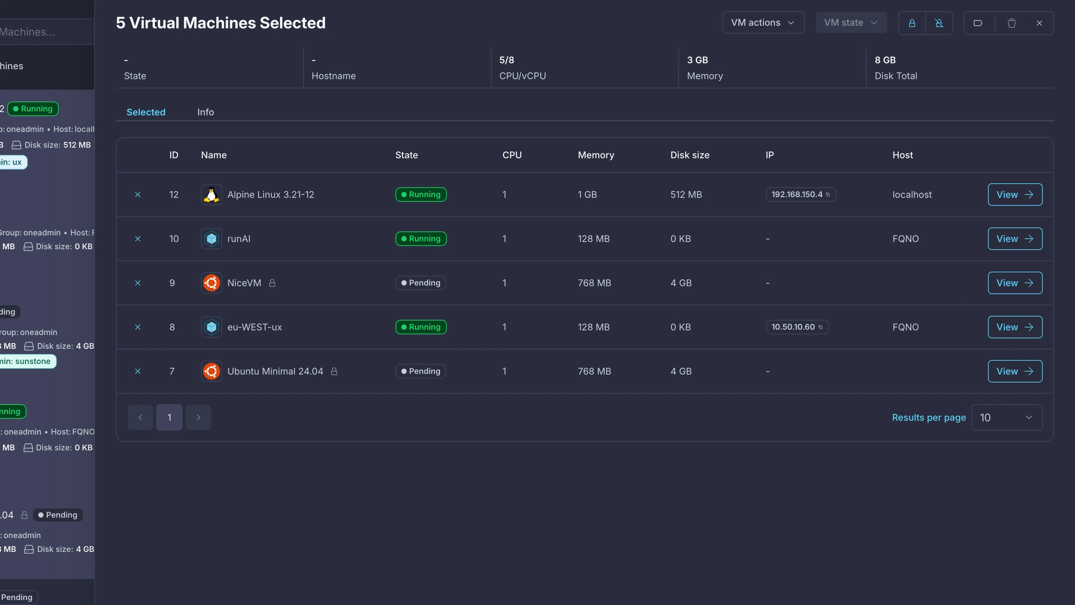Viewport: 1075px width, 605px height.
Task: Open the VM actions dropdown
Action: (x=763, y=23)
